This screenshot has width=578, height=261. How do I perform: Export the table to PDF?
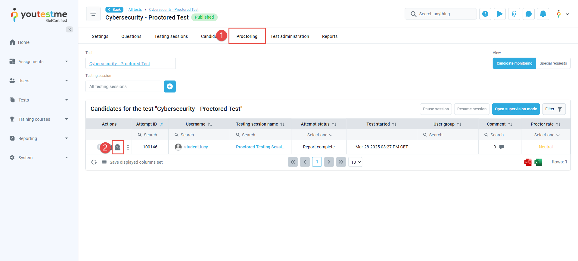coord(528,162)
